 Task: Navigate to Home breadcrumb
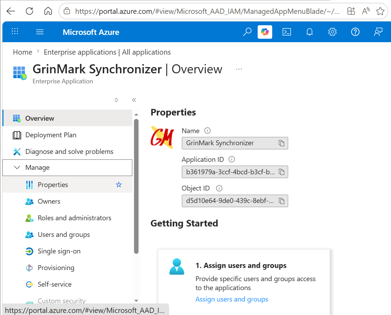click(23, 52)
